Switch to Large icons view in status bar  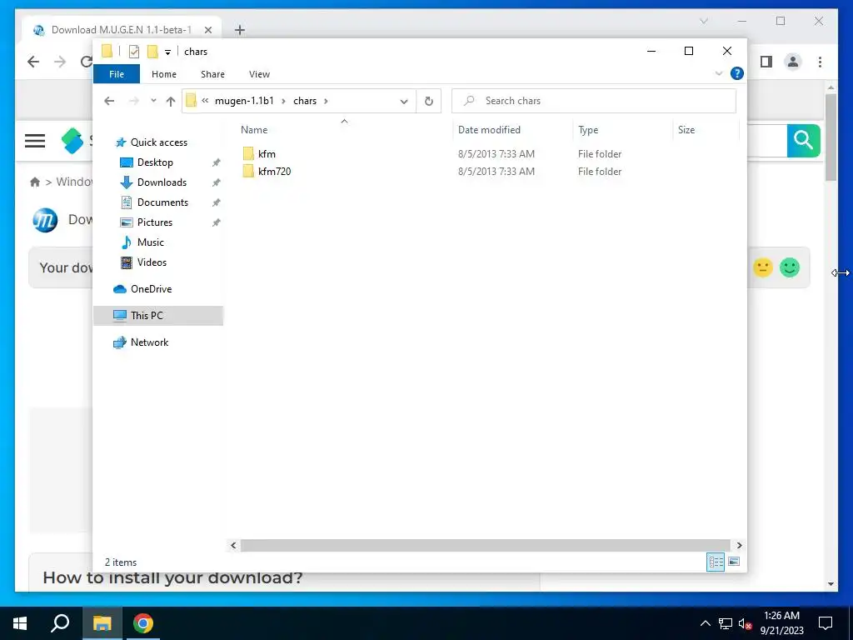click(734, 562)
